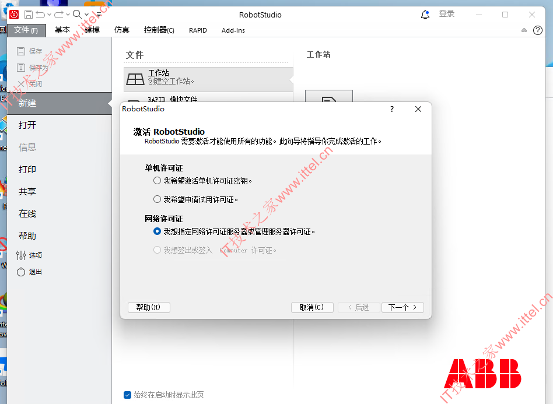Select 我希望激活单机许可证密钥 radio option
Screen dimensions: 553x404
coord(157,181)
